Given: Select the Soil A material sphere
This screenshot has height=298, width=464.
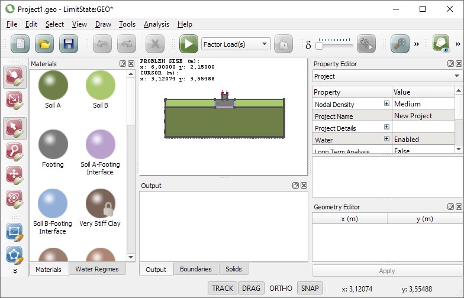Looking at the screenshot, I should click(x=53, y=85).
